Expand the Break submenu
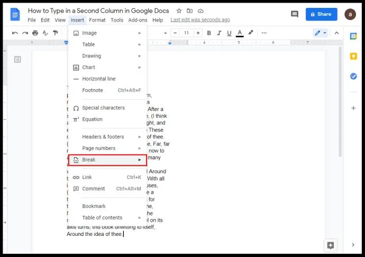The image size is (365, 257). (107, 160)
